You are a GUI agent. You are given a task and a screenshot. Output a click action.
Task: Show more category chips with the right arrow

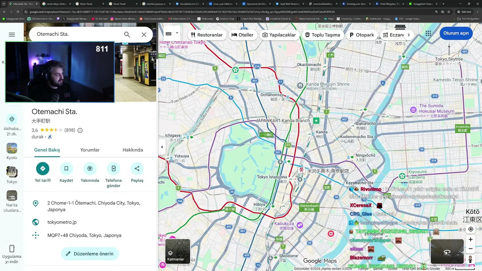pos(409,35)
